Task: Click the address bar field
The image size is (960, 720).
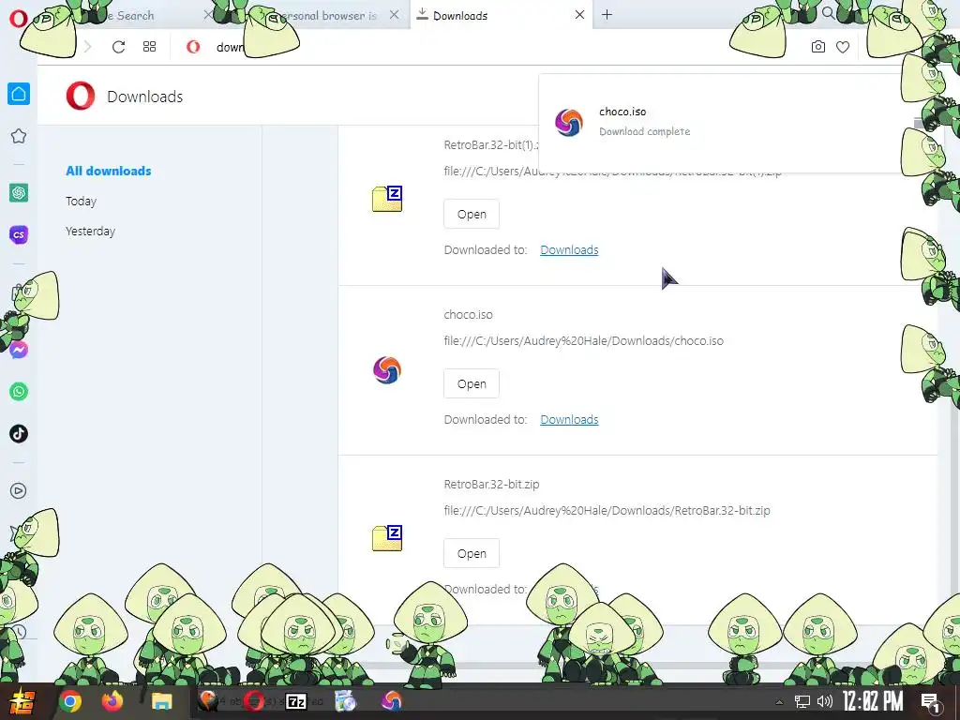Action: coord(489,47)
